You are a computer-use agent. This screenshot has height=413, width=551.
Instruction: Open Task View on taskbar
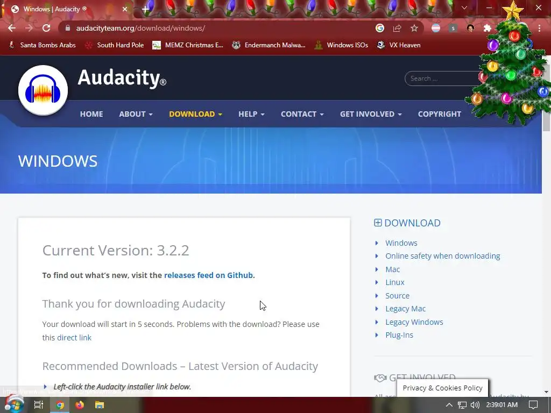coord(38,405)
